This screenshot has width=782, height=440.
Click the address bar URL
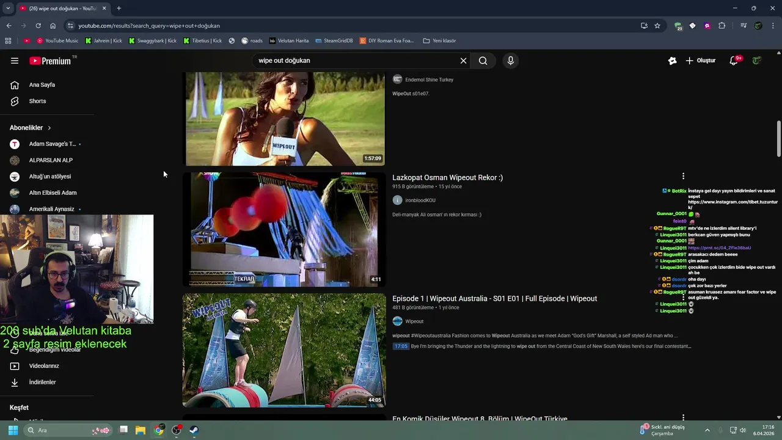pos(149,26)
